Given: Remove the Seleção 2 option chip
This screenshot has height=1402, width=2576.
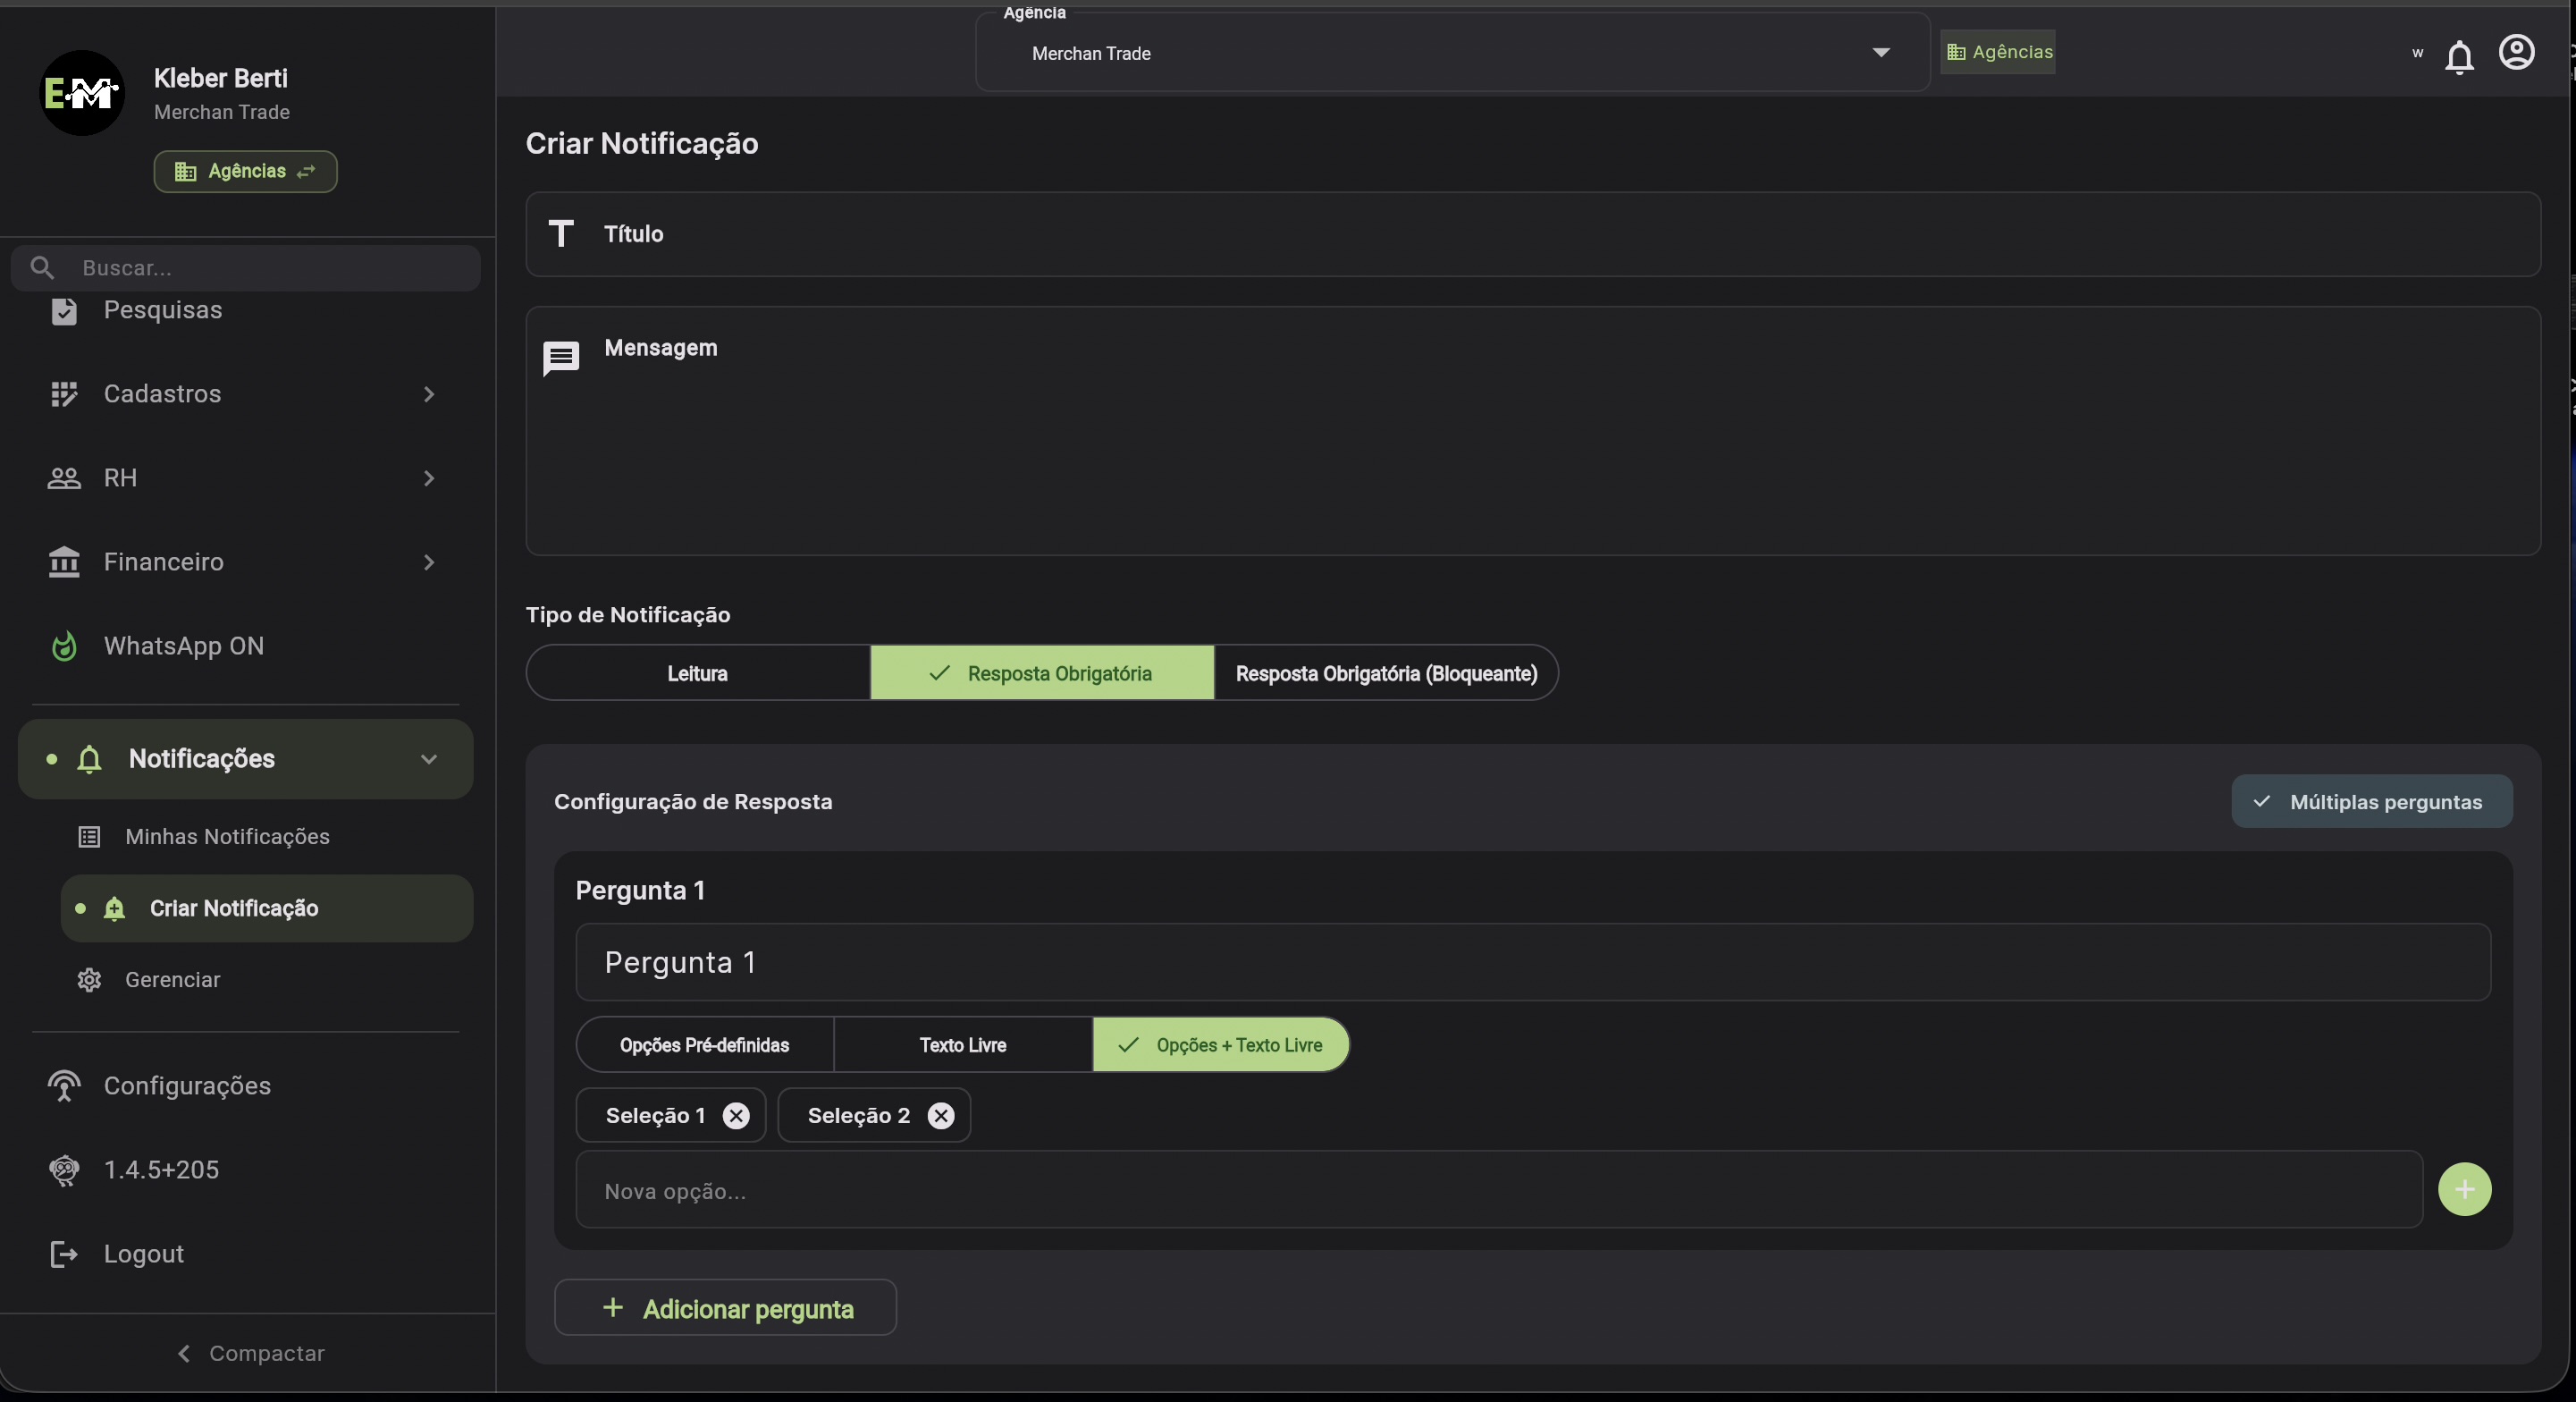Looking at the screenshot, I should click(x=940, y=1115).
